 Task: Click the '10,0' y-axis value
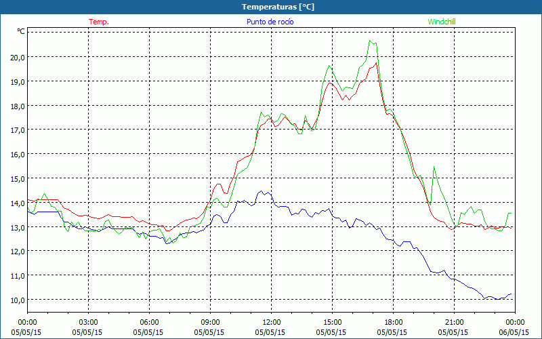click(18, 300)
